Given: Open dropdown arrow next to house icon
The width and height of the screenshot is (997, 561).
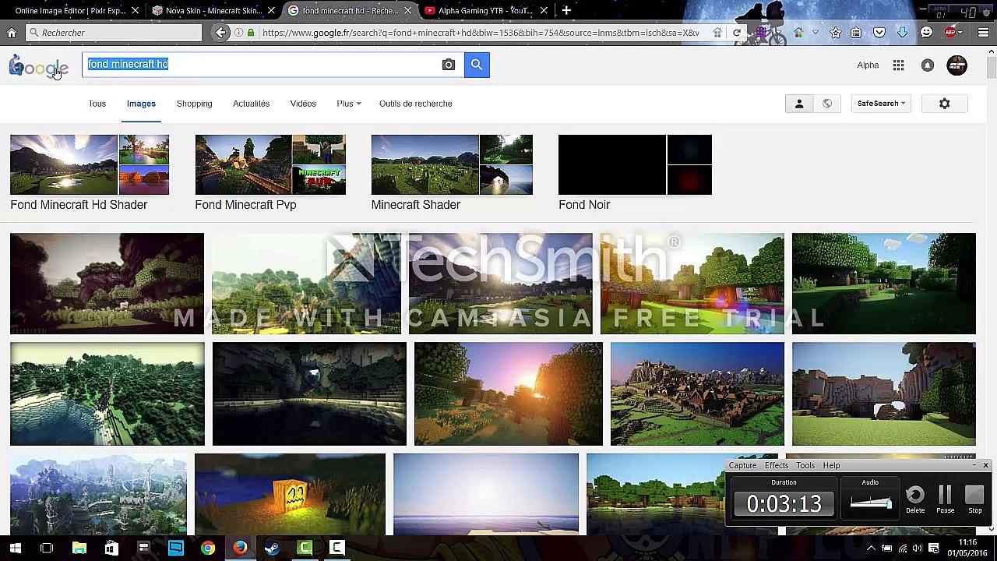Looking at the screenshot, I should click(815, 33).
